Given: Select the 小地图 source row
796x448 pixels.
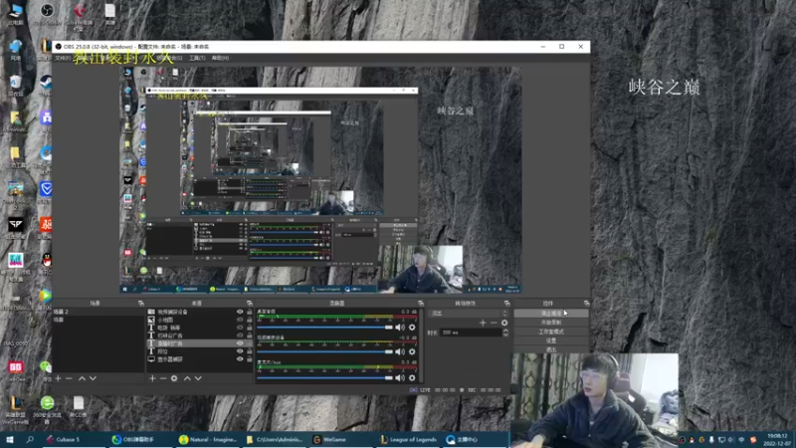Looking at the screenshot, I should pos(199,320).
